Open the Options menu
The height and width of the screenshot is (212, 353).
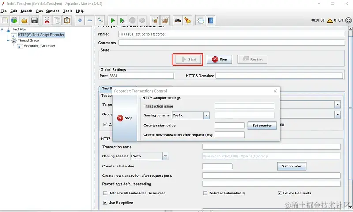click(53, 11)
